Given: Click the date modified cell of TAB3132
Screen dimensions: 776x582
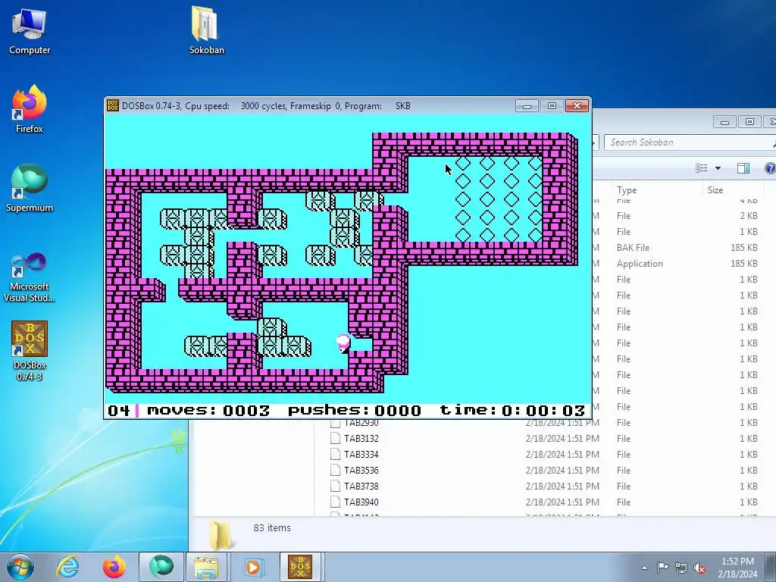Looking at the screenshot, I should click(x=562, y=439).
